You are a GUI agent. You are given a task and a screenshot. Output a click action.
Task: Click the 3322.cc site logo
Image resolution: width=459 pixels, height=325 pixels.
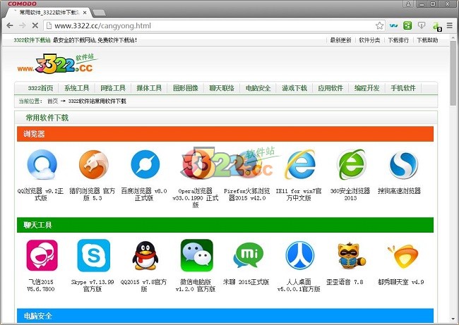(x=57, y=63)
